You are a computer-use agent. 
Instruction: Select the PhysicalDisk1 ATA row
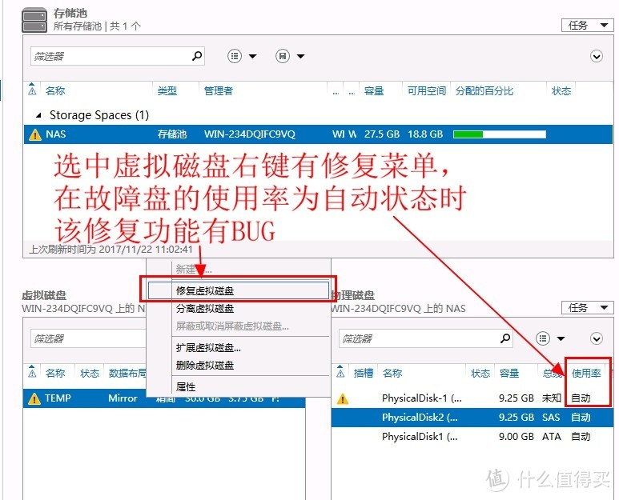click(x=472, y=437)
